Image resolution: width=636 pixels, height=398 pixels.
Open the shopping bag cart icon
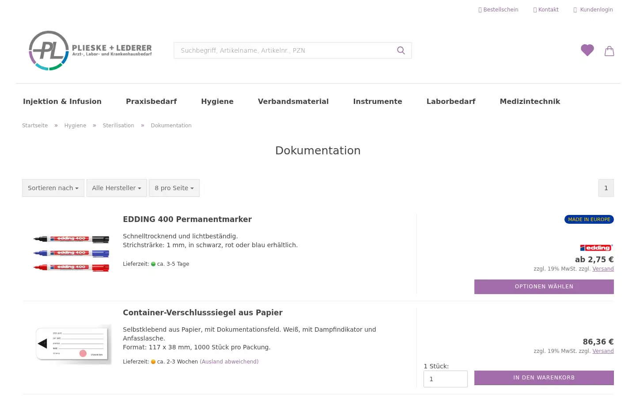click(609, 51)
